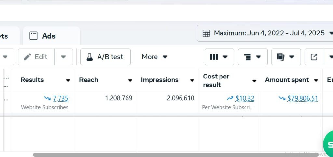Open Results column sort menu
333x157 pixels.
pos(68,80)
